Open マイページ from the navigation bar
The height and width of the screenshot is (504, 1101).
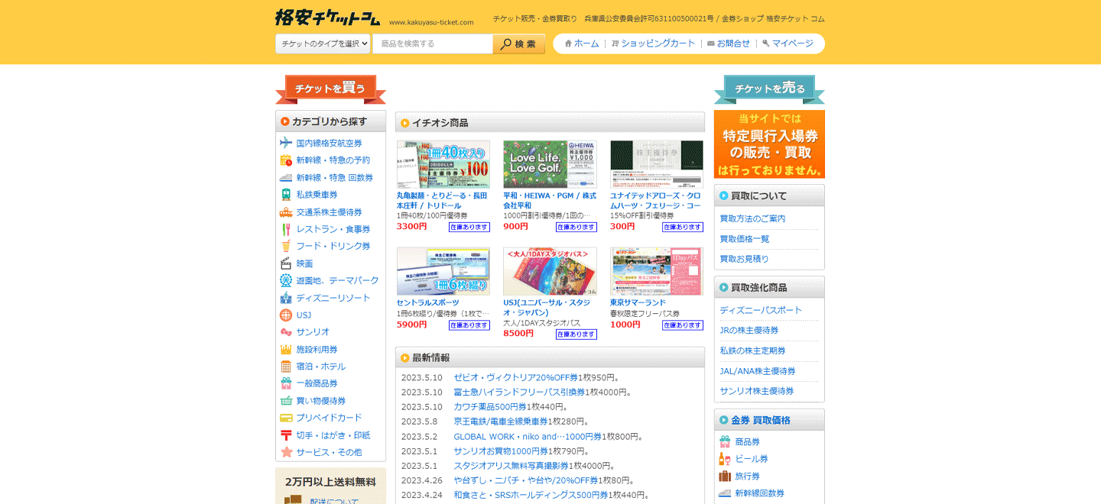coord(788,44)
